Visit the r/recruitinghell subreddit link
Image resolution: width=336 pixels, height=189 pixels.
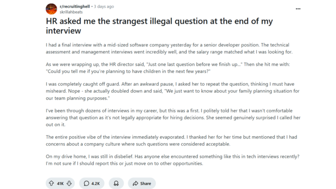[75, 6]
